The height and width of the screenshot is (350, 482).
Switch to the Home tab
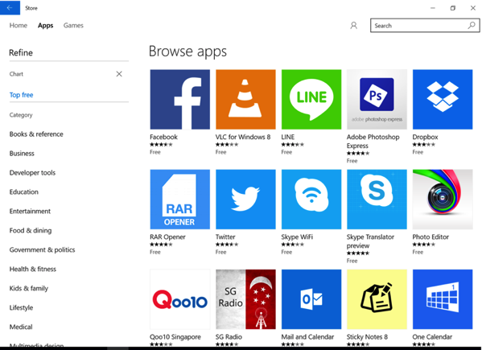[x=19, y=26]
